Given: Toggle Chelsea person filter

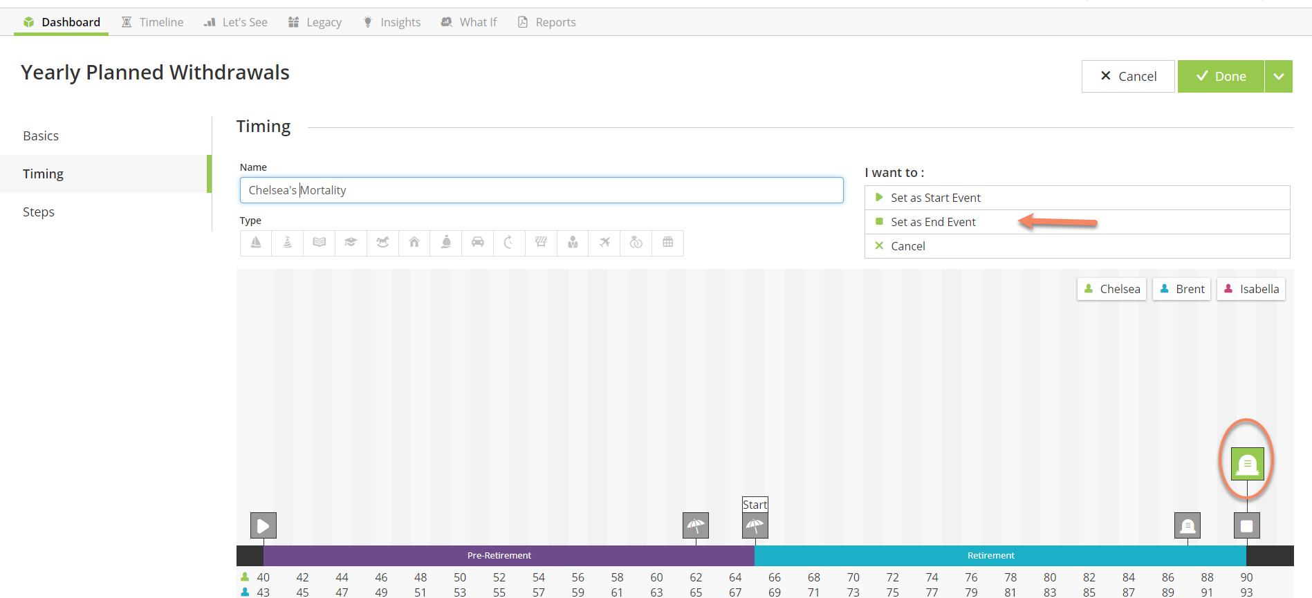Looking at the screenshot, I should (1111, 289).
